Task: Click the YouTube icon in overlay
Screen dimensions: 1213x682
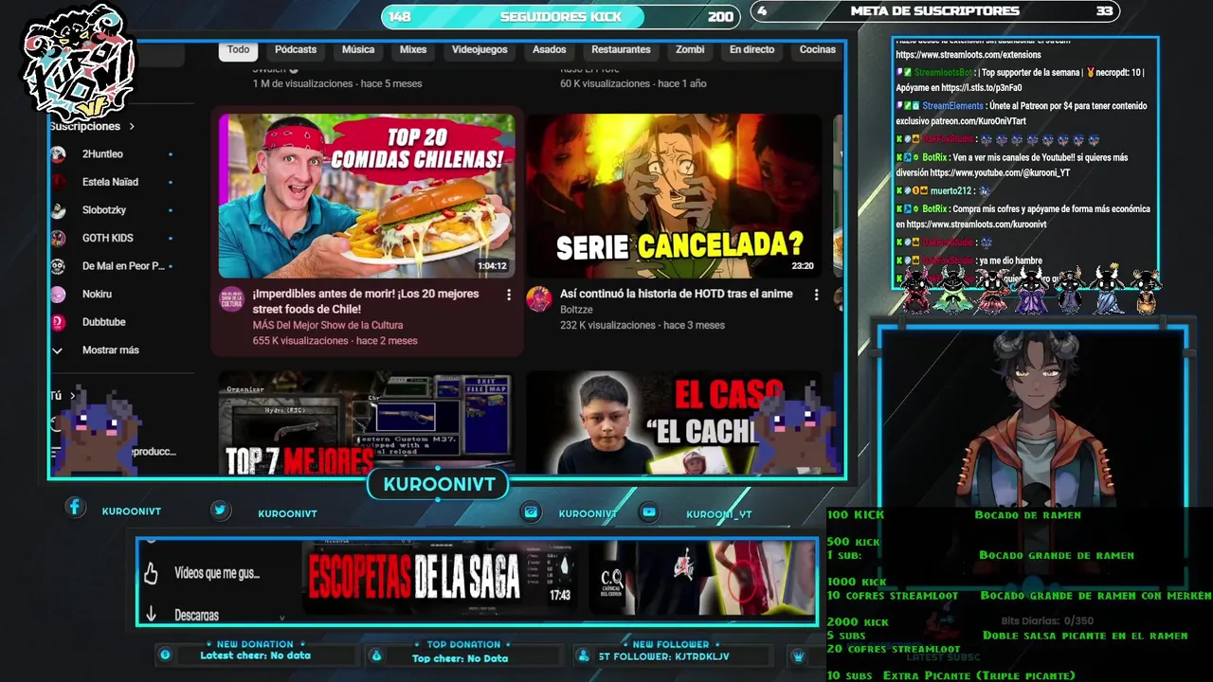Action: tap(649, 511)
